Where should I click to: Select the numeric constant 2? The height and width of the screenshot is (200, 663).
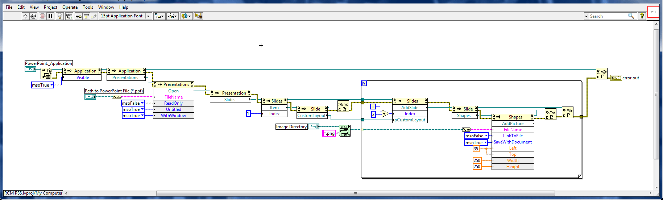click(x=373, y=114)
